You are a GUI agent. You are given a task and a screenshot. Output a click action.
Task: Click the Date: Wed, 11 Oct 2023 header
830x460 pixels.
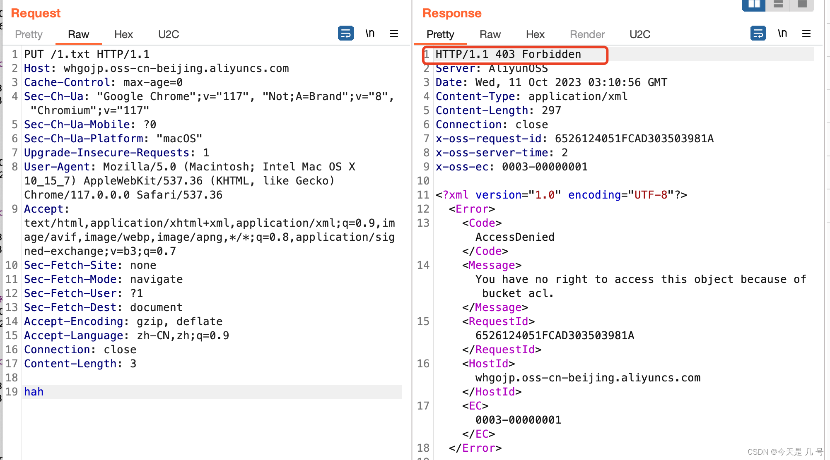(x=551, y=82)
